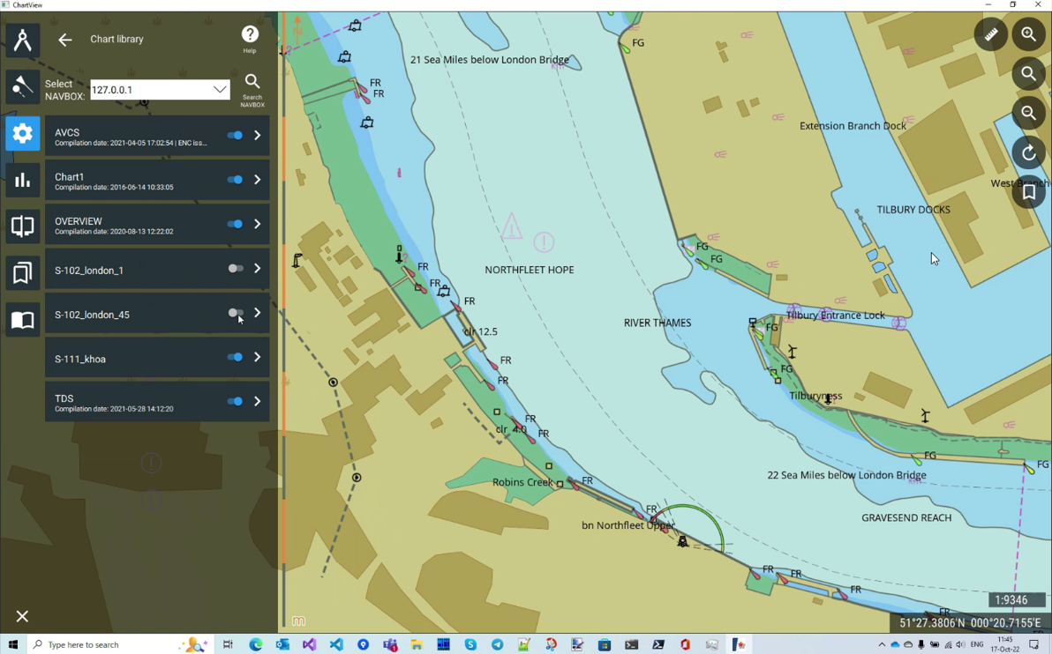Open the settings gear panel
Viewport: 1052px width, 654px height.
22,133
